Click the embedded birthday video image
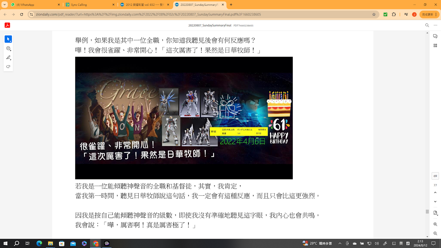This screenshot has width=441, height=248. (x=184, y=118)
